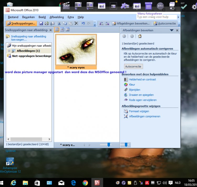Click Rode ogen verwijderen link

pos(143,100)
